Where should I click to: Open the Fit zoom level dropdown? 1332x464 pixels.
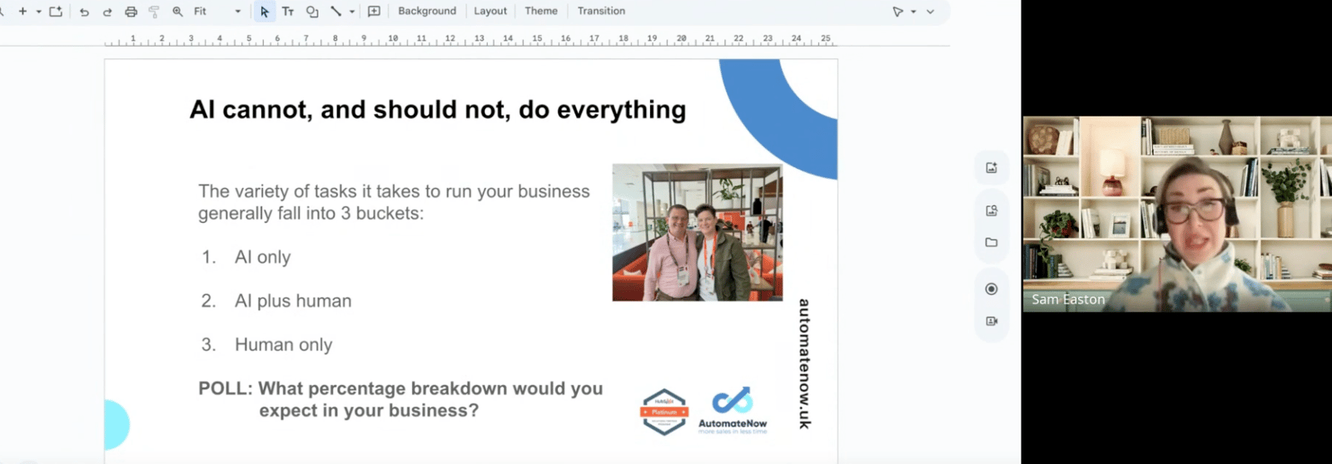[217, 12]
